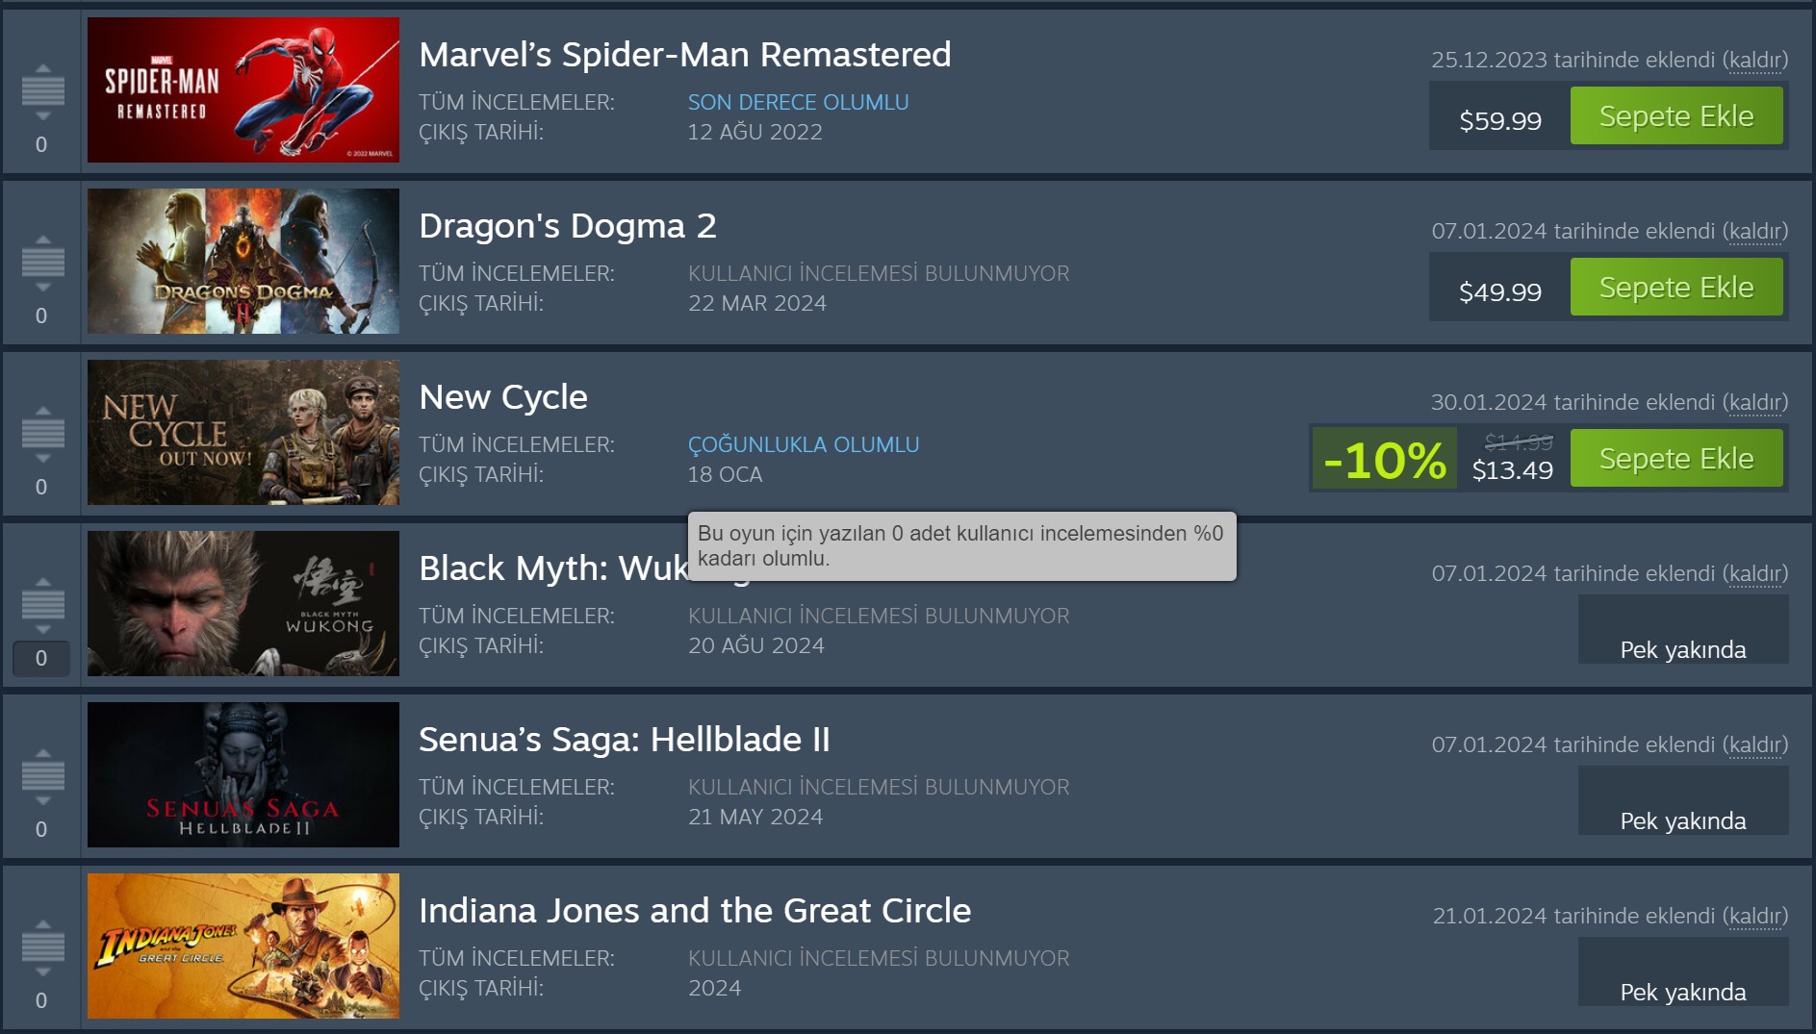Click the reorder handle beside New Cycle
Image resolution: width=1816 pixels, height=1034 pixels.
[x=42, y=434]
